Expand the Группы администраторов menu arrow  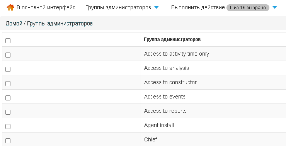pyautogui.click(x=156, y=7)
